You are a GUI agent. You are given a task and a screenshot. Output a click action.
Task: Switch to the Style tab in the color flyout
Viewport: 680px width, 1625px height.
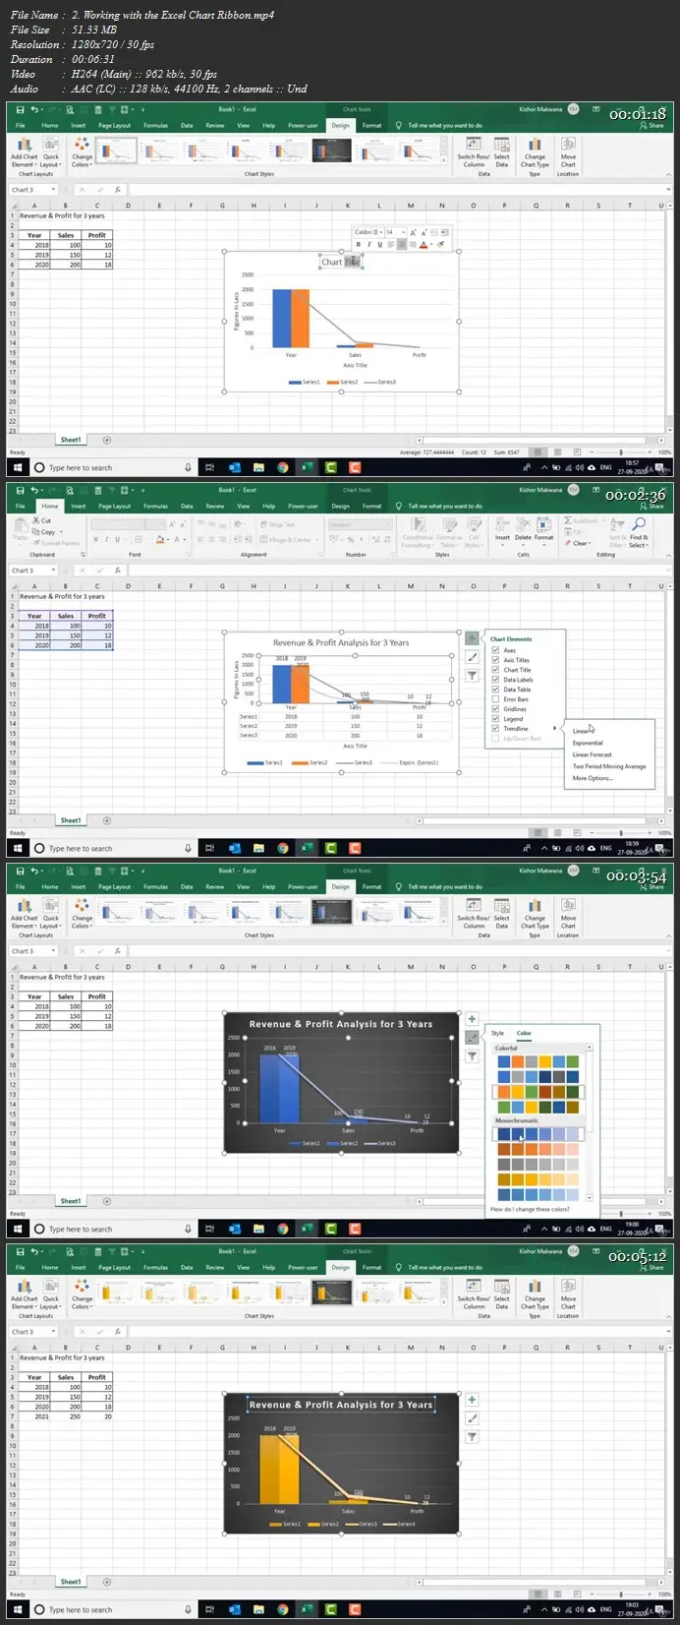pos(497,1033)
